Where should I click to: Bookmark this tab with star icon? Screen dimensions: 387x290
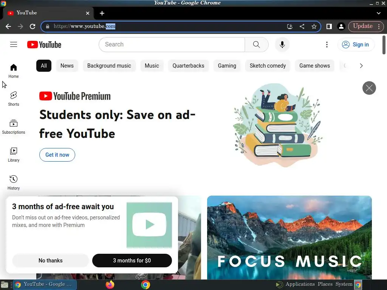coord(314,26)
